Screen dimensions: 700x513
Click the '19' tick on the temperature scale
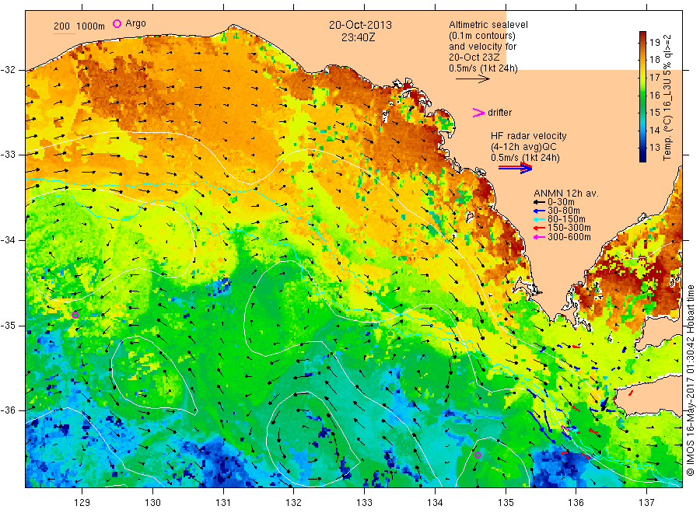click(654, 43)
